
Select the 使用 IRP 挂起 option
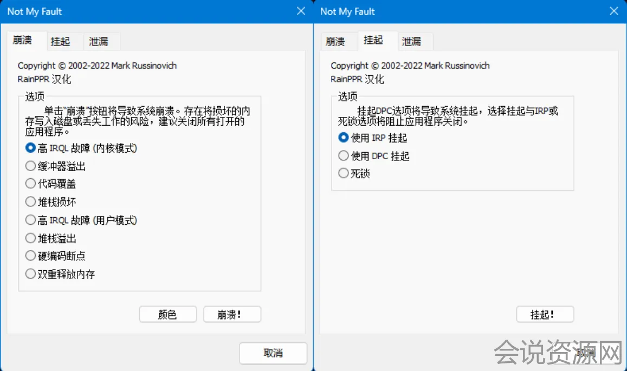point(344,138)
